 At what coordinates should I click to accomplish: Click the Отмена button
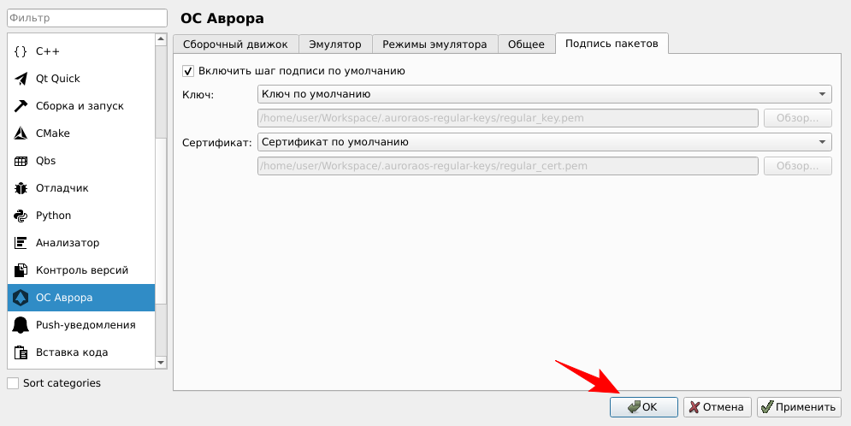click(718, 407)
